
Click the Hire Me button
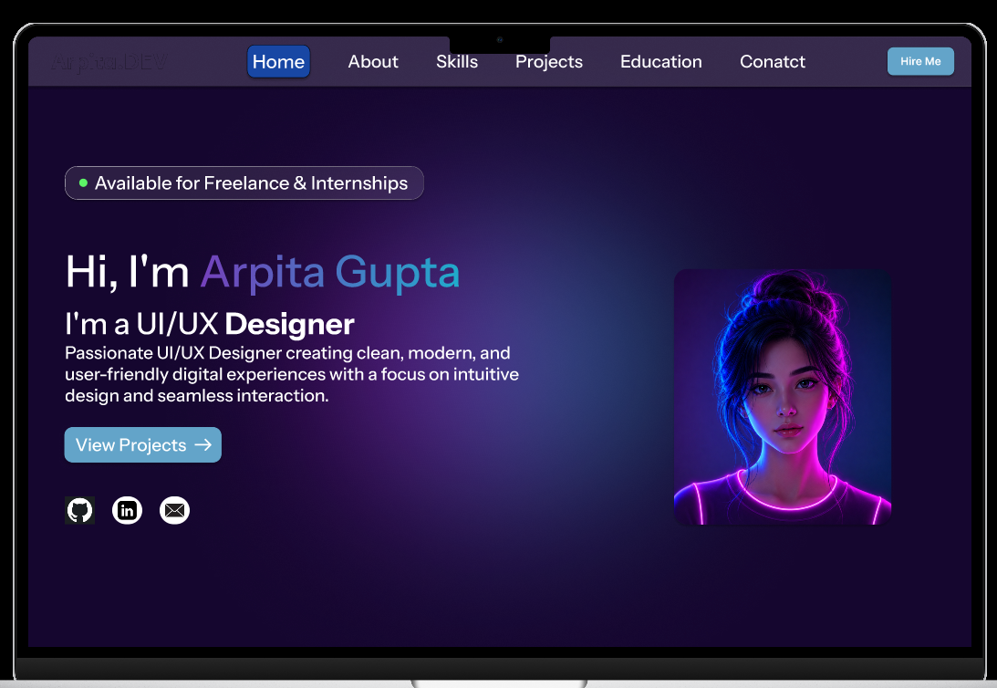tap(920, 62)
